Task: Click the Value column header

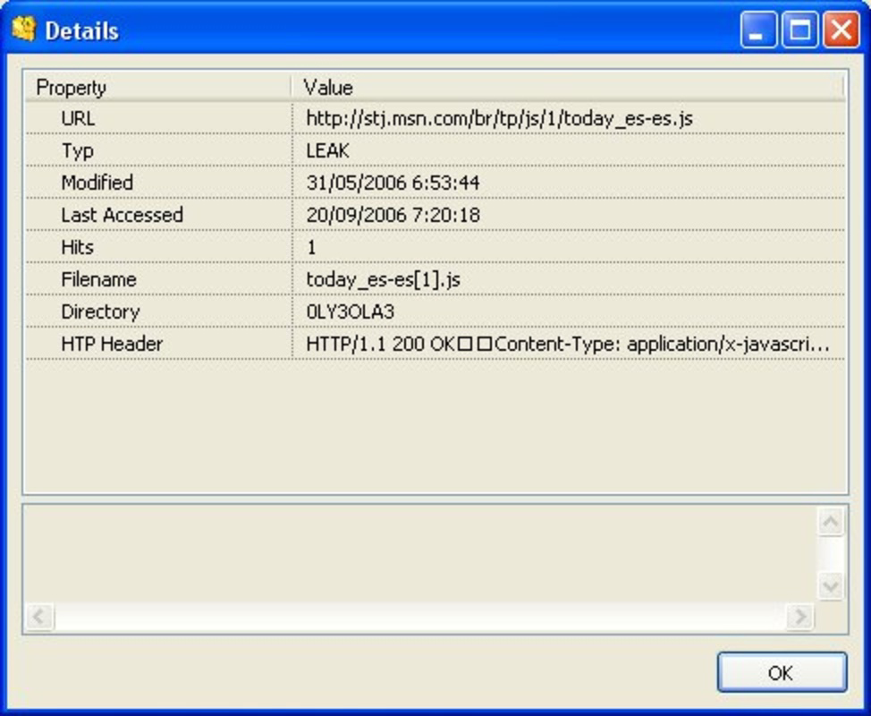Action: click(333, 88)
